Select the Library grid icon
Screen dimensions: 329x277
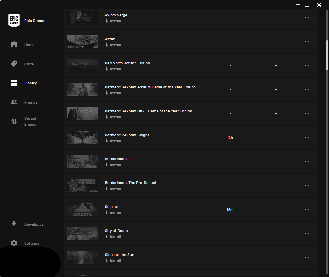[14, 83]
